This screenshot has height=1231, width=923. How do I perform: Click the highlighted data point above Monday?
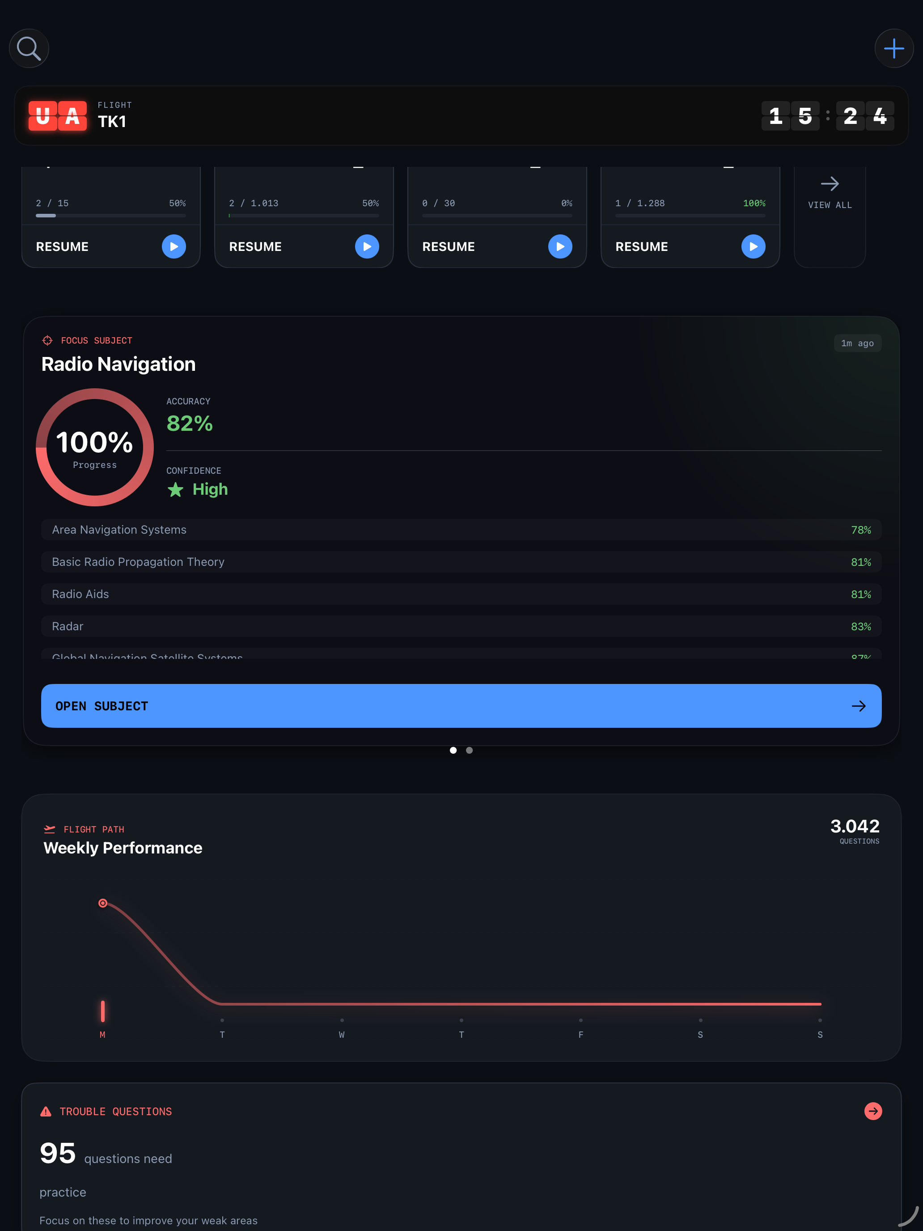(103, 903)
